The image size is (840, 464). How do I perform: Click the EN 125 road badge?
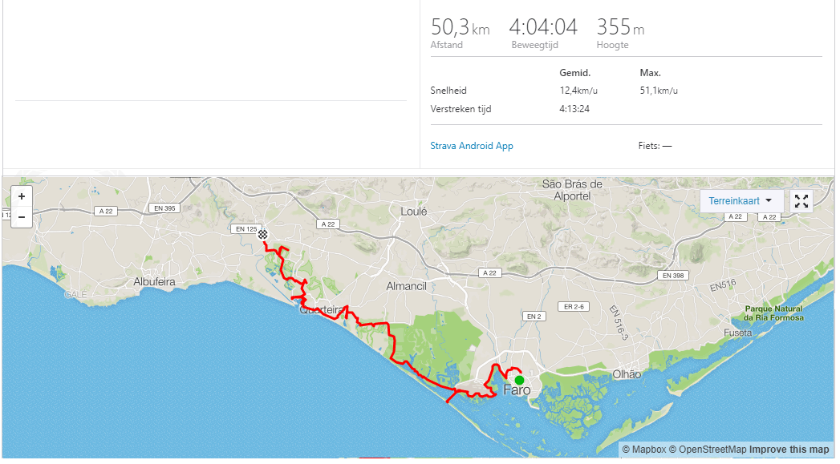pos(246,229)
